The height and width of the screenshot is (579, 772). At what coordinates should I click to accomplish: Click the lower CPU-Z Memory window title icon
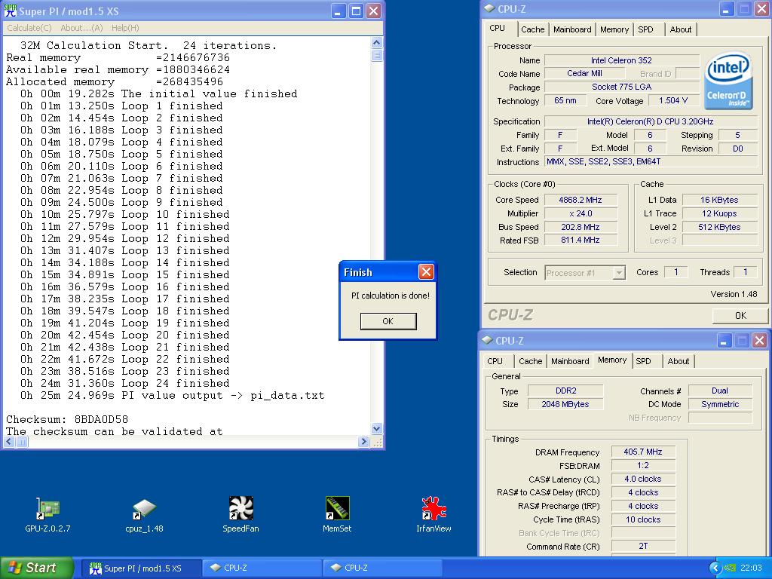pos(487,340)
